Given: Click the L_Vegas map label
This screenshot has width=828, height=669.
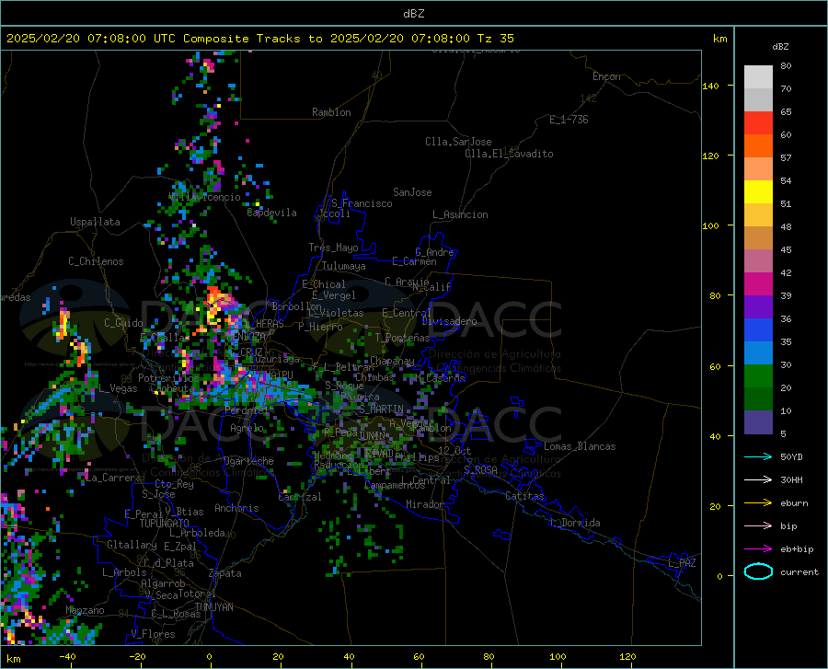Looking at the screenshot, I should 118,388.
